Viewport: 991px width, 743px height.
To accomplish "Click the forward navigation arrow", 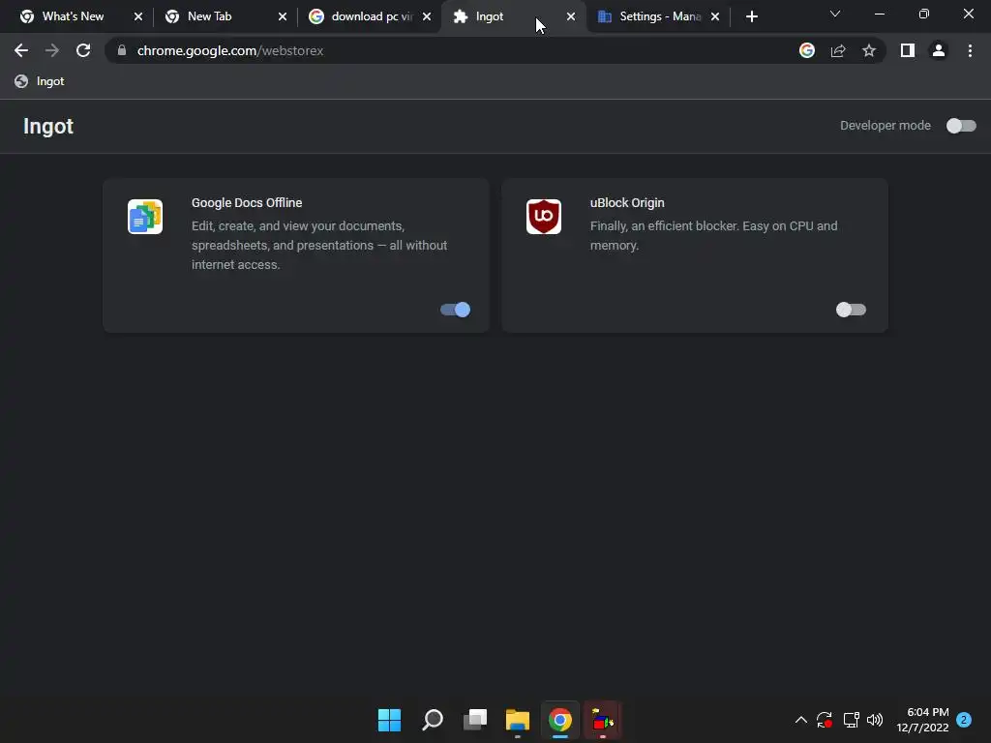I will 52,50.
